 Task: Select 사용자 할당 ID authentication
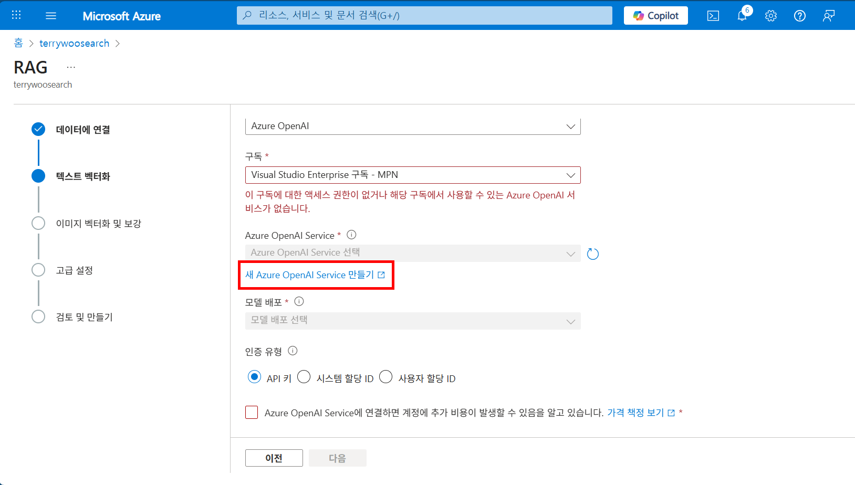386,377
